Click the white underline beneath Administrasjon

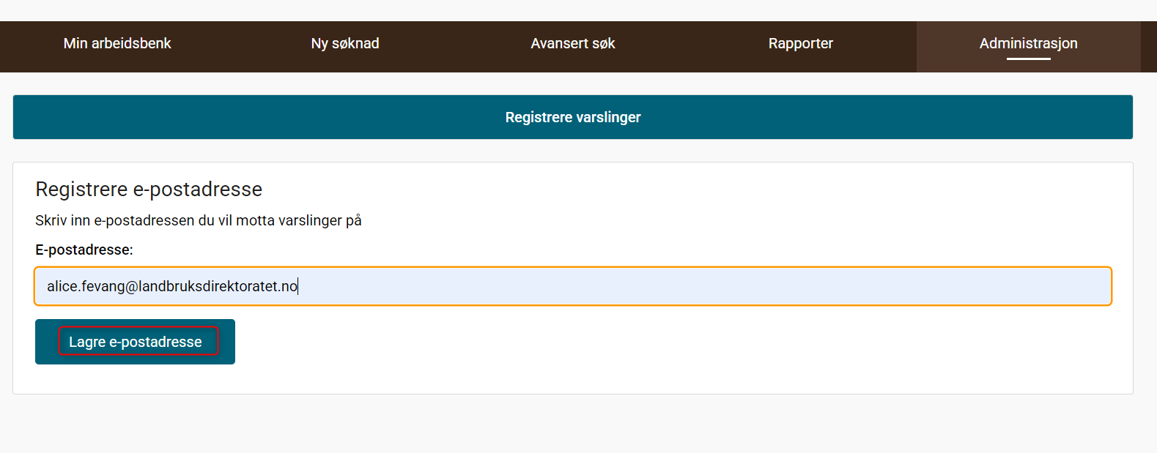coord(1029,59)
